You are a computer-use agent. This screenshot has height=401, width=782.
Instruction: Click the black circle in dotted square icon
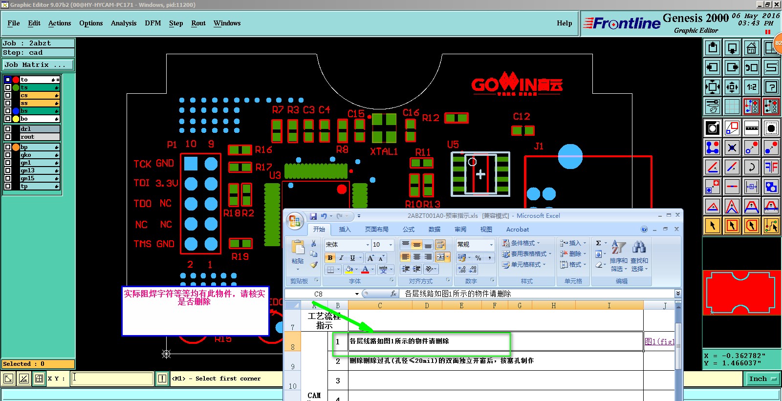pyautogui.click(x=771, y=128)
